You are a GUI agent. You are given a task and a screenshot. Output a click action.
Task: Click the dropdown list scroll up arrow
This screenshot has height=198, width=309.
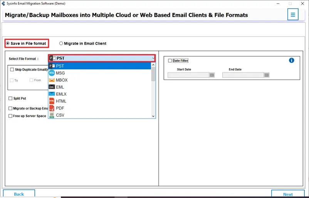click(153, 65)
